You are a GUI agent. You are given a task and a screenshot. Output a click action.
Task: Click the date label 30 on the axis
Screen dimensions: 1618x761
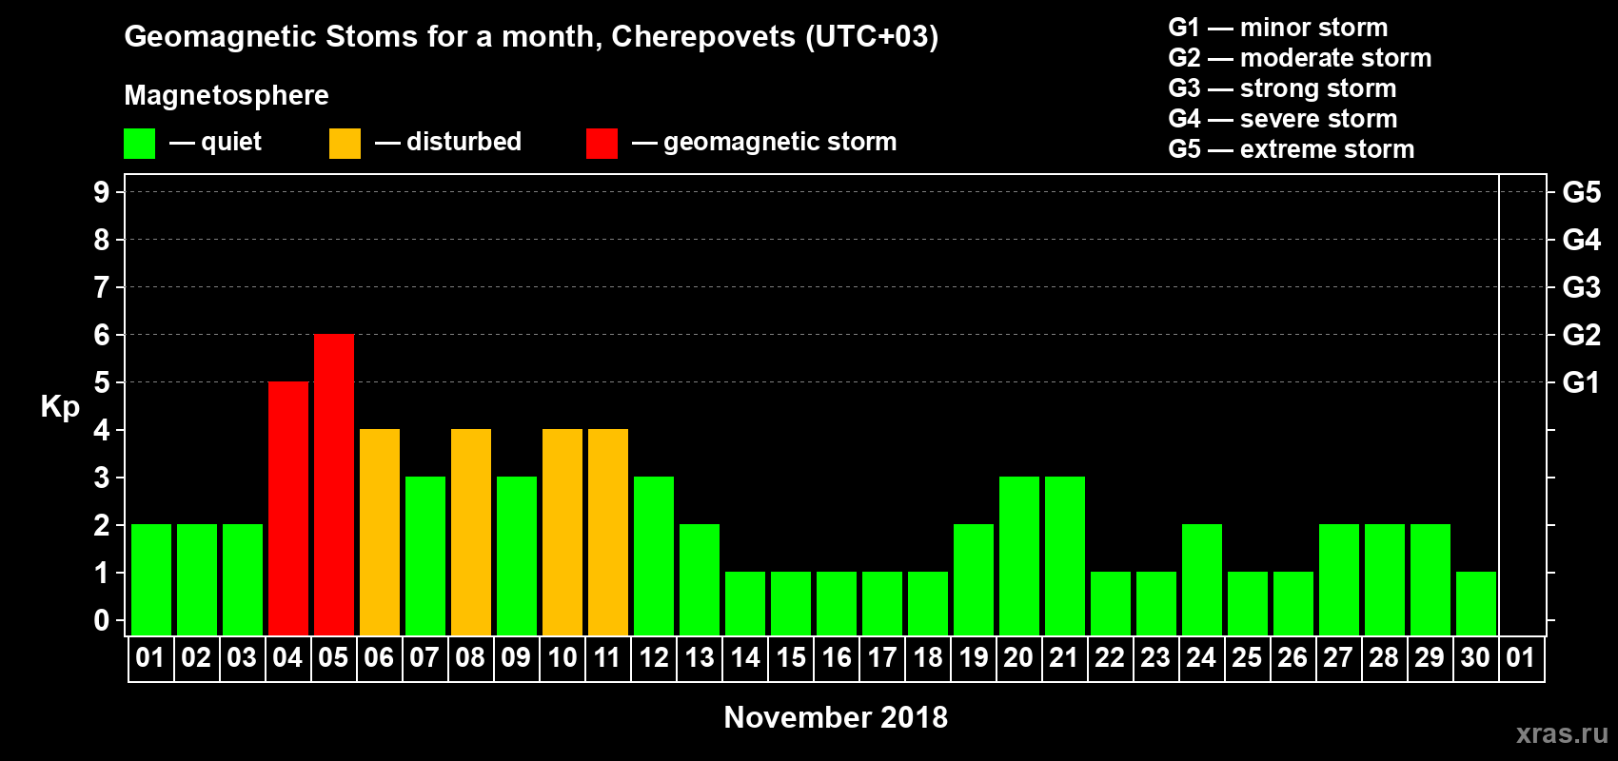tap(1475, 657)
